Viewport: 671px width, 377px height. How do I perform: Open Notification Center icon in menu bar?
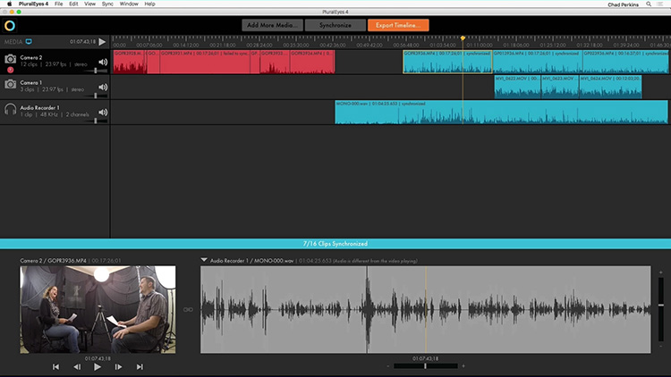pyautogui.click(x=660, y=4)
